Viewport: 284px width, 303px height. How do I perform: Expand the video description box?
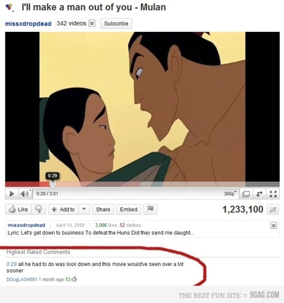[274, 226]
